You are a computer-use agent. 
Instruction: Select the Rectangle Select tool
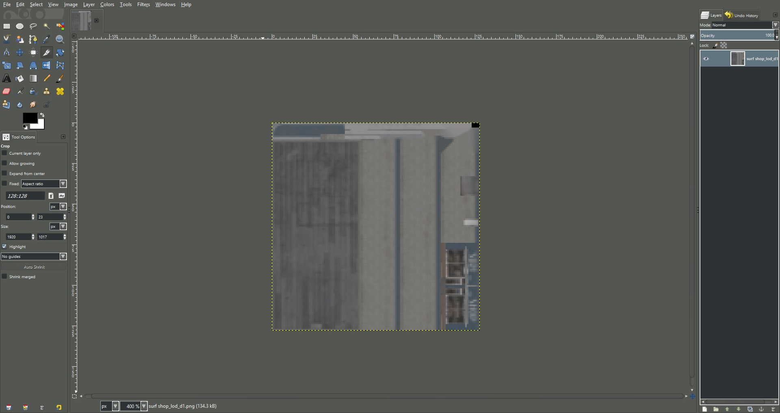6,26
